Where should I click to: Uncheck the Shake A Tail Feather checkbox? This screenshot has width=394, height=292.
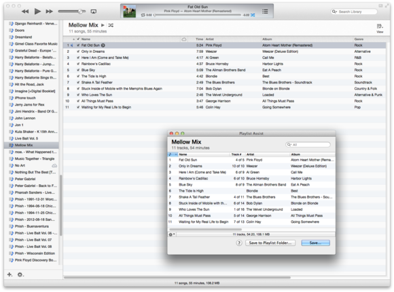[x=78, y=83]
